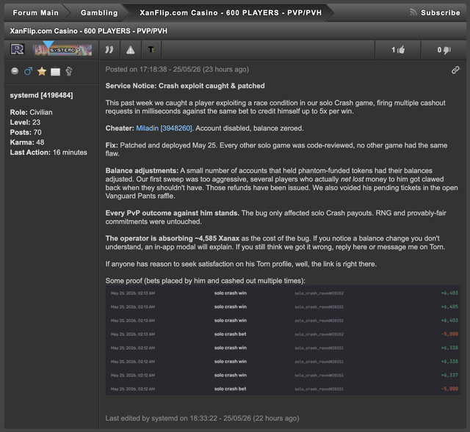Copy the post permalink chain icon
This screenshot has height=432, width=470.
click(455, 70)
